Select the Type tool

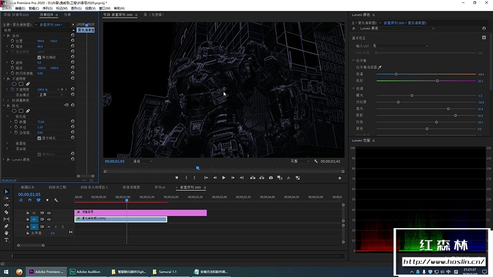click(6, 240)
